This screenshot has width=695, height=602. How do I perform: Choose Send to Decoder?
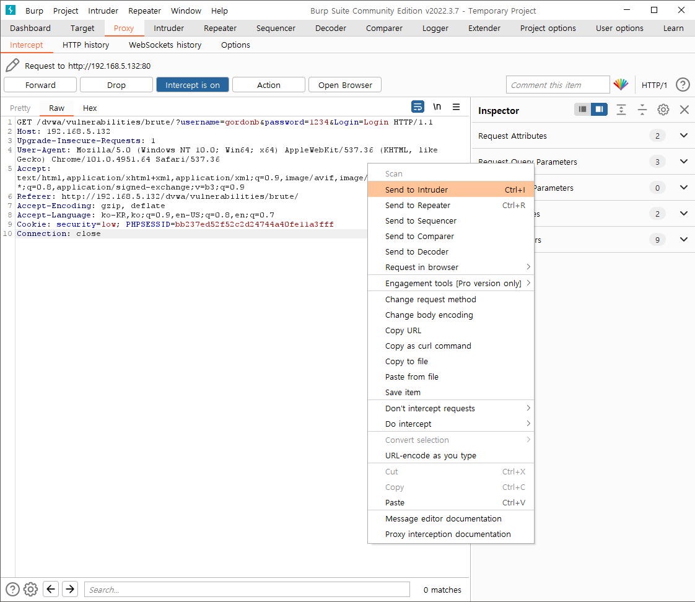click(x=451, y=252)
